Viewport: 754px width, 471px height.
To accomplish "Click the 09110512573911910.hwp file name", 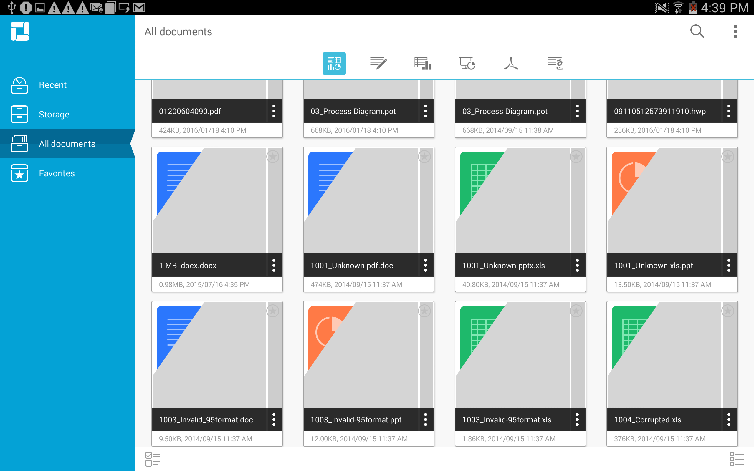I will [x=659, y=111].
